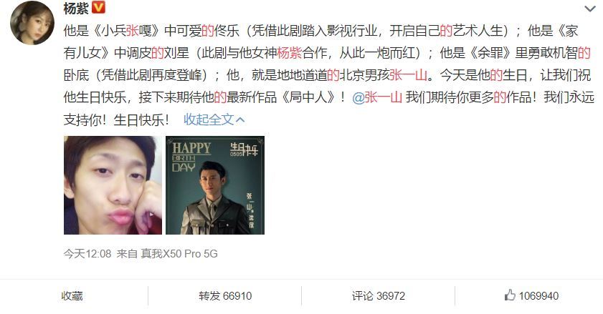603x314 pixels.
Task: Open the 杨紫 username link
Action: point(76,8)
